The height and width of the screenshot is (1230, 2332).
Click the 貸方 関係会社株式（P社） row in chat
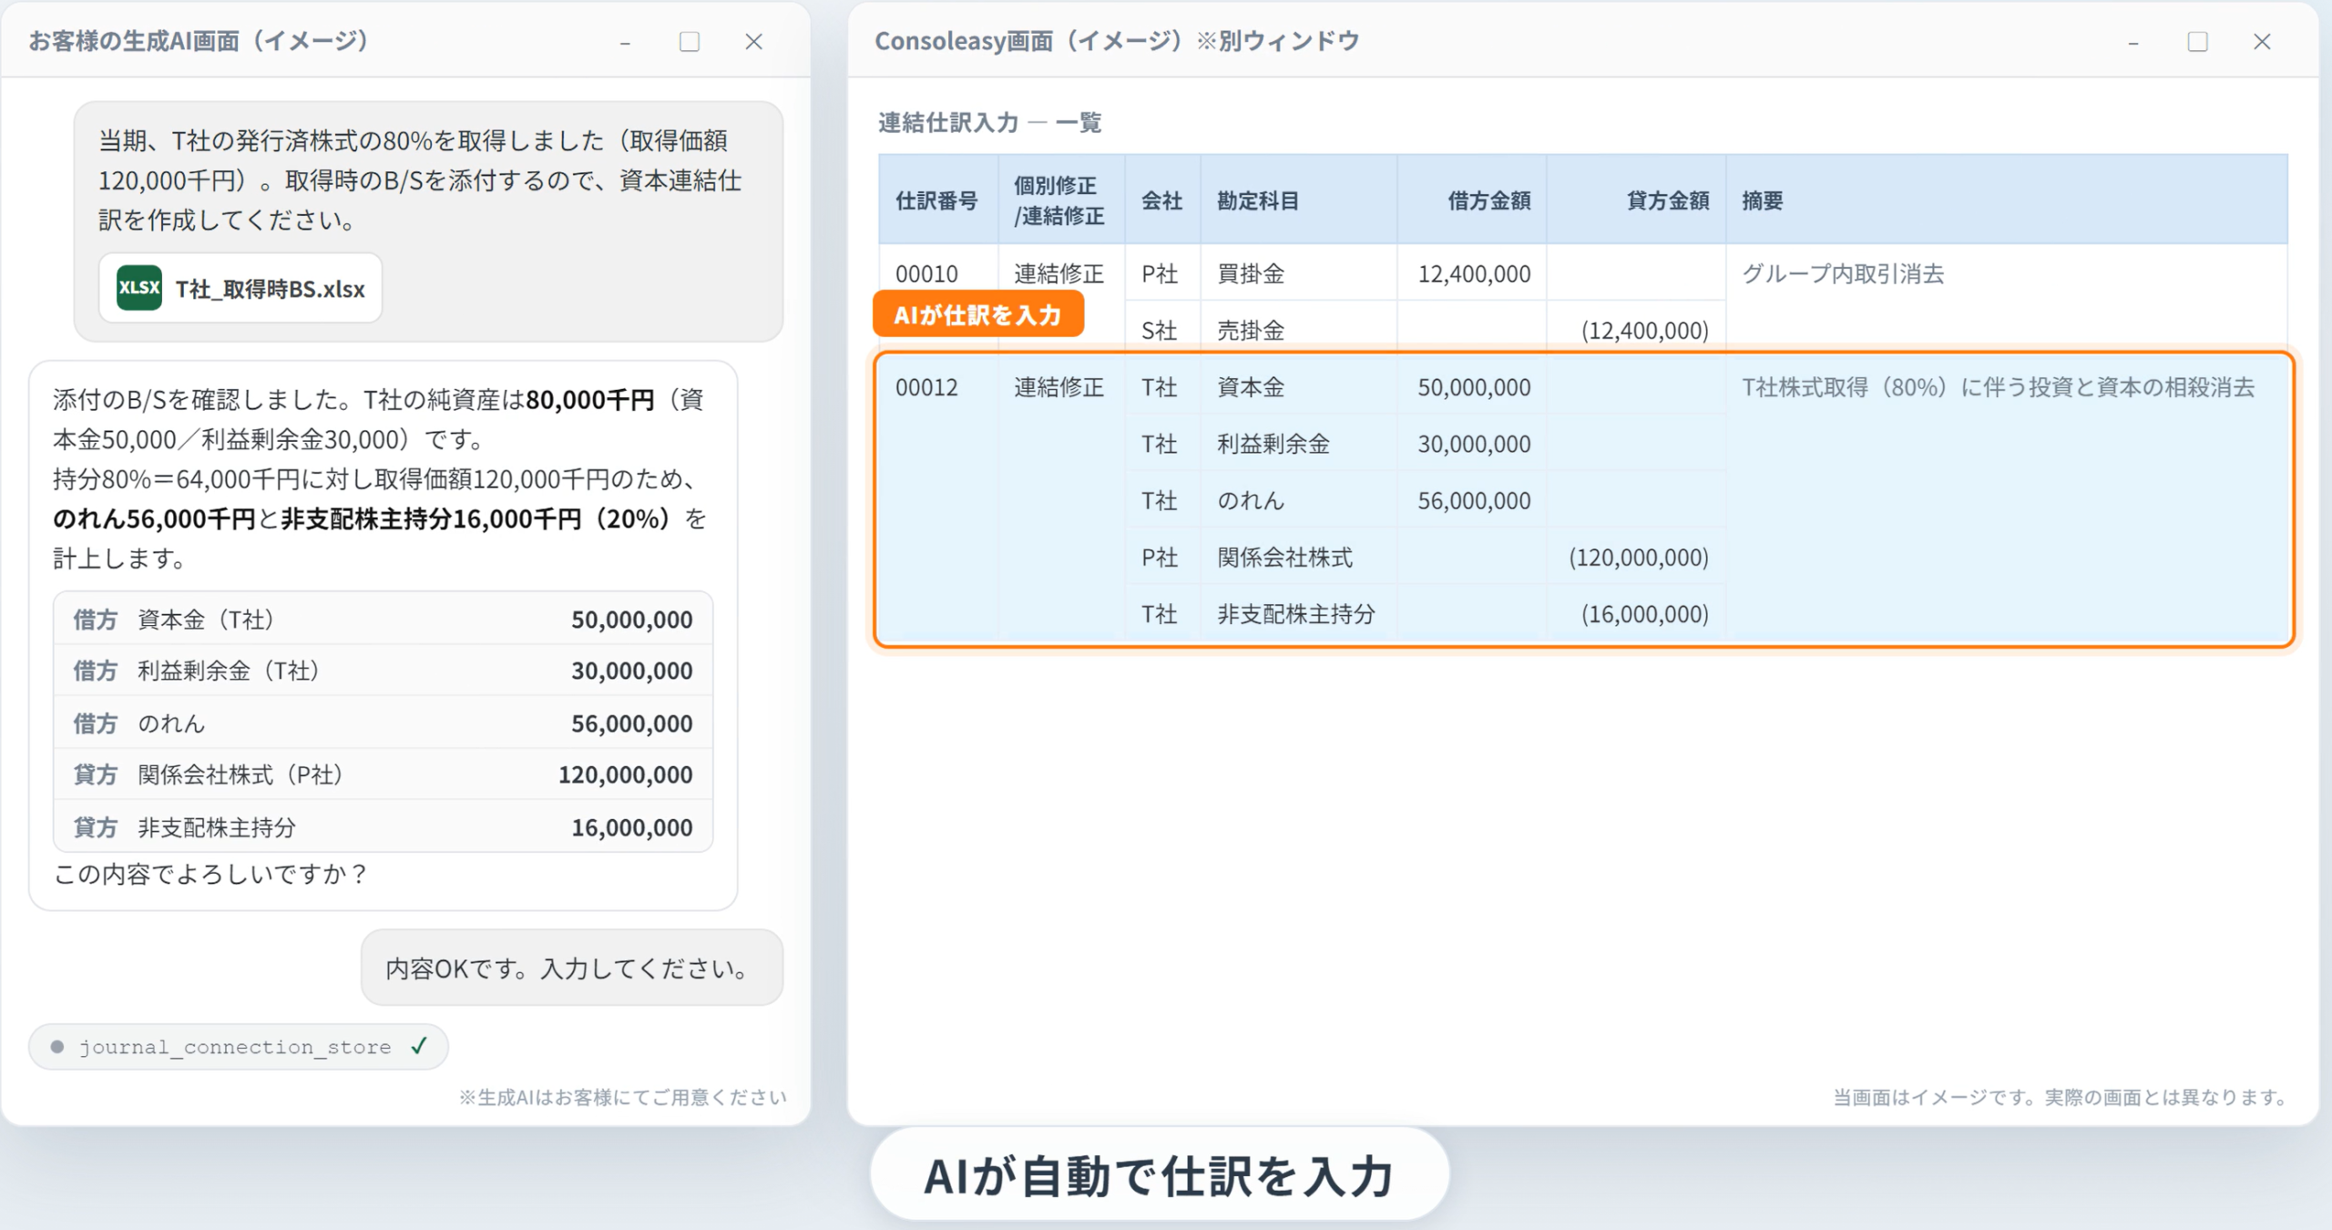[383, 774]
